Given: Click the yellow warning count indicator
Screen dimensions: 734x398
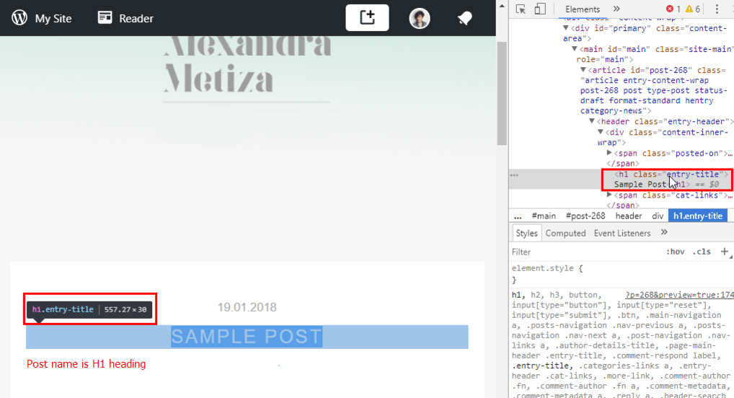Looking at the screenshot, I should [692, 9].
